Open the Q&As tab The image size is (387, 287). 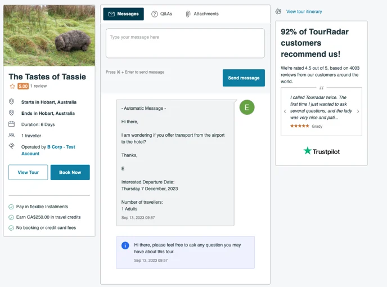pos(161,14)
